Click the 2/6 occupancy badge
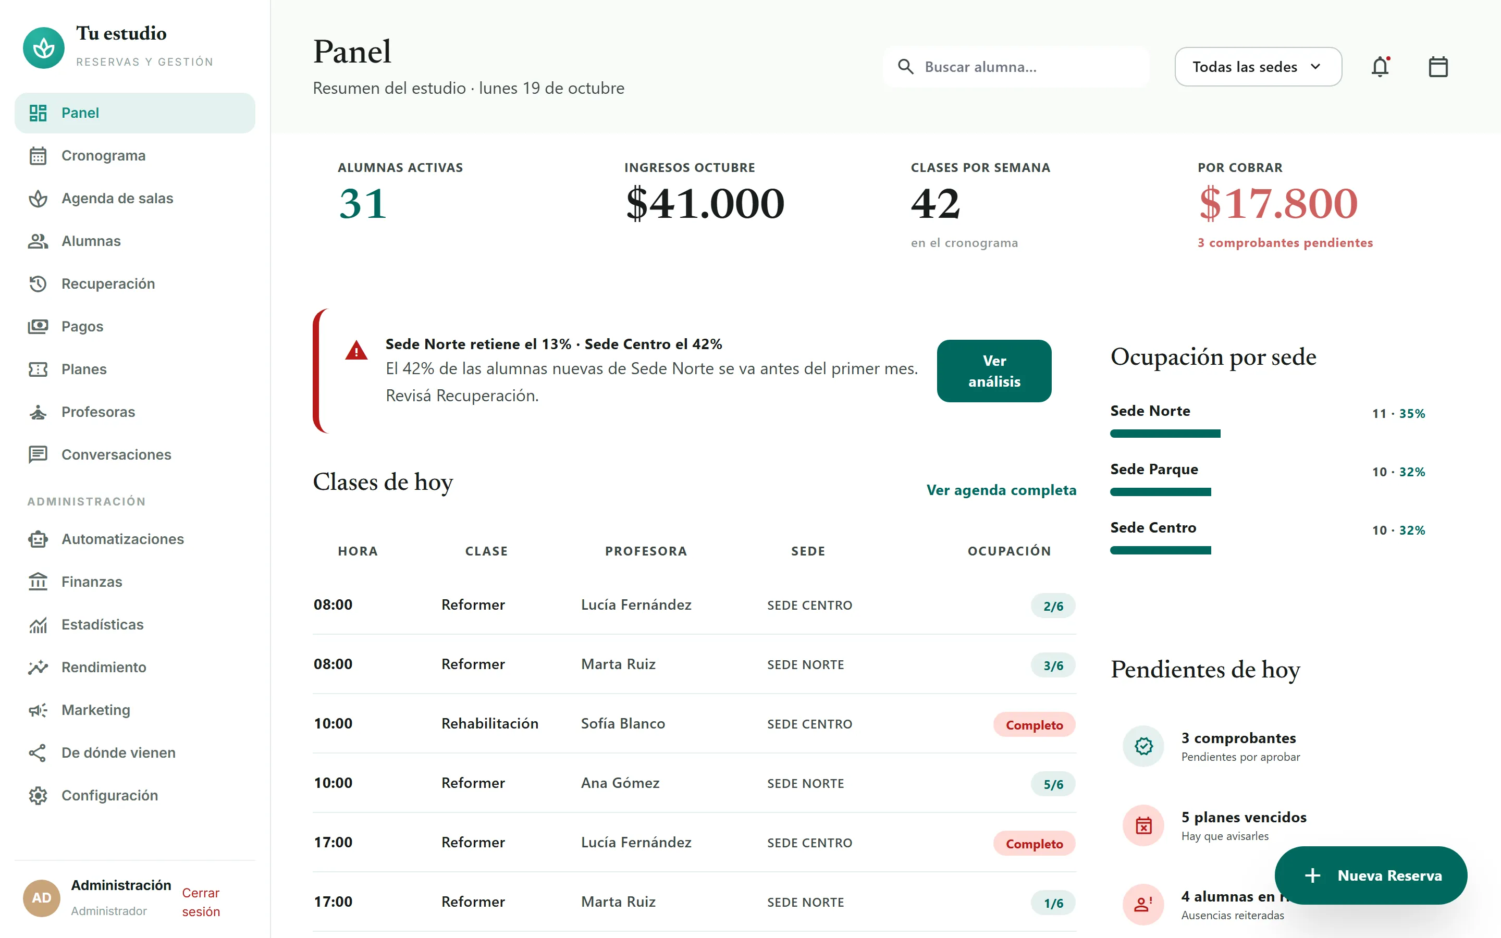Viewport: 1501px width, 938px height. (x=1053, y=606)
